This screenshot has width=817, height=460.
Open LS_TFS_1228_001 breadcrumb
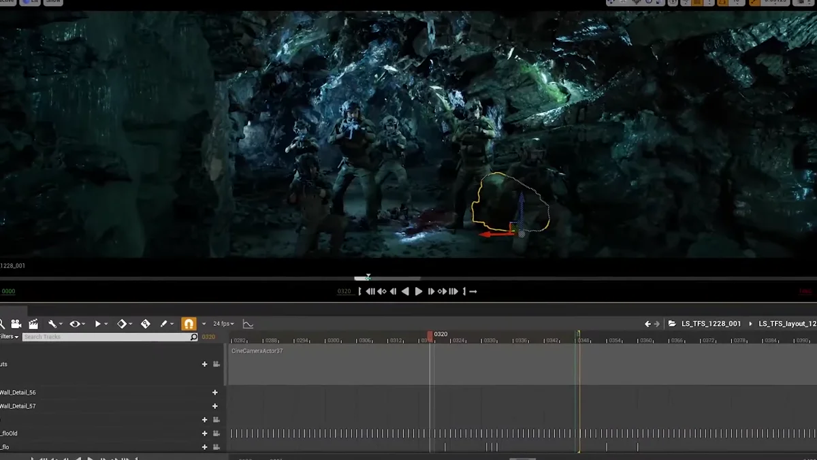711,324
